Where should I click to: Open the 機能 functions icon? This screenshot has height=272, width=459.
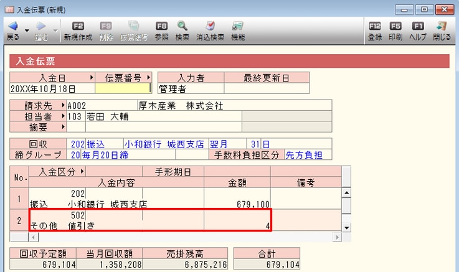click(x=238, y=26)
